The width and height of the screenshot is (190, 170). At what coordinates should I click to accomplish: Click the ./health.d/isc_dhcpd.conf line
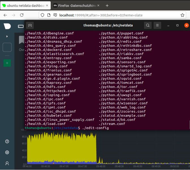pos(50,111)
